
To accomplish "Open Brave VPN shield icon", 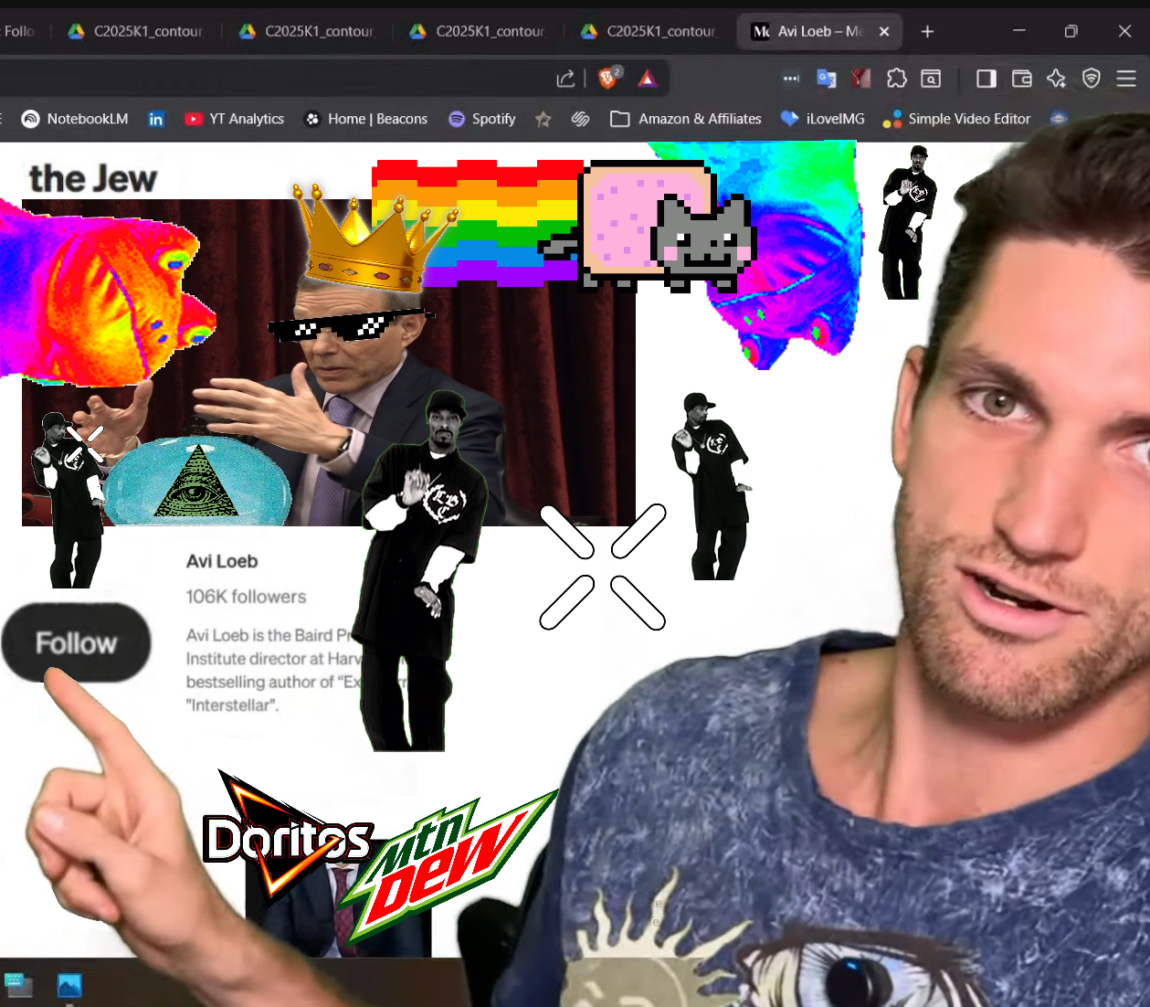I will point(1092,79).
